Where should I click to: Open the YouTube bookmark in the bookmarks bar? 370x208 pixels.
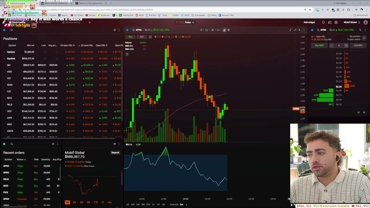pyautogui.click(x=90, y=15)
